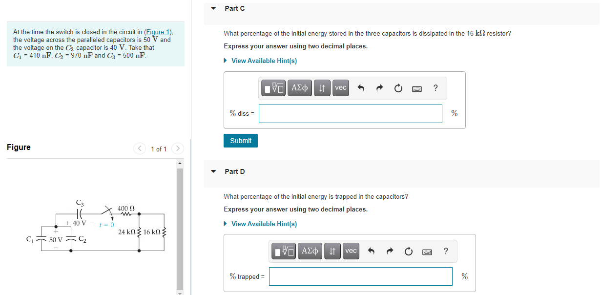Reset Part C answer field

pyautogui.click(x=398, y=88)
